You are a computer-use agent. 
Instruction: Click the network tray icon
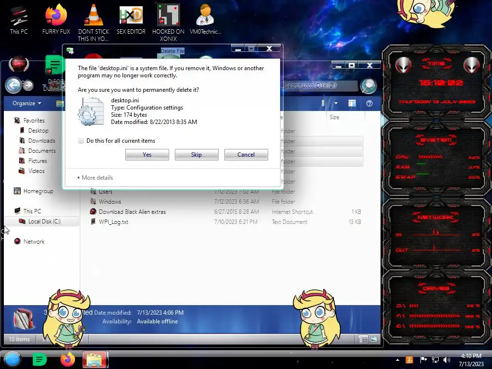click(x=435, y=360)
